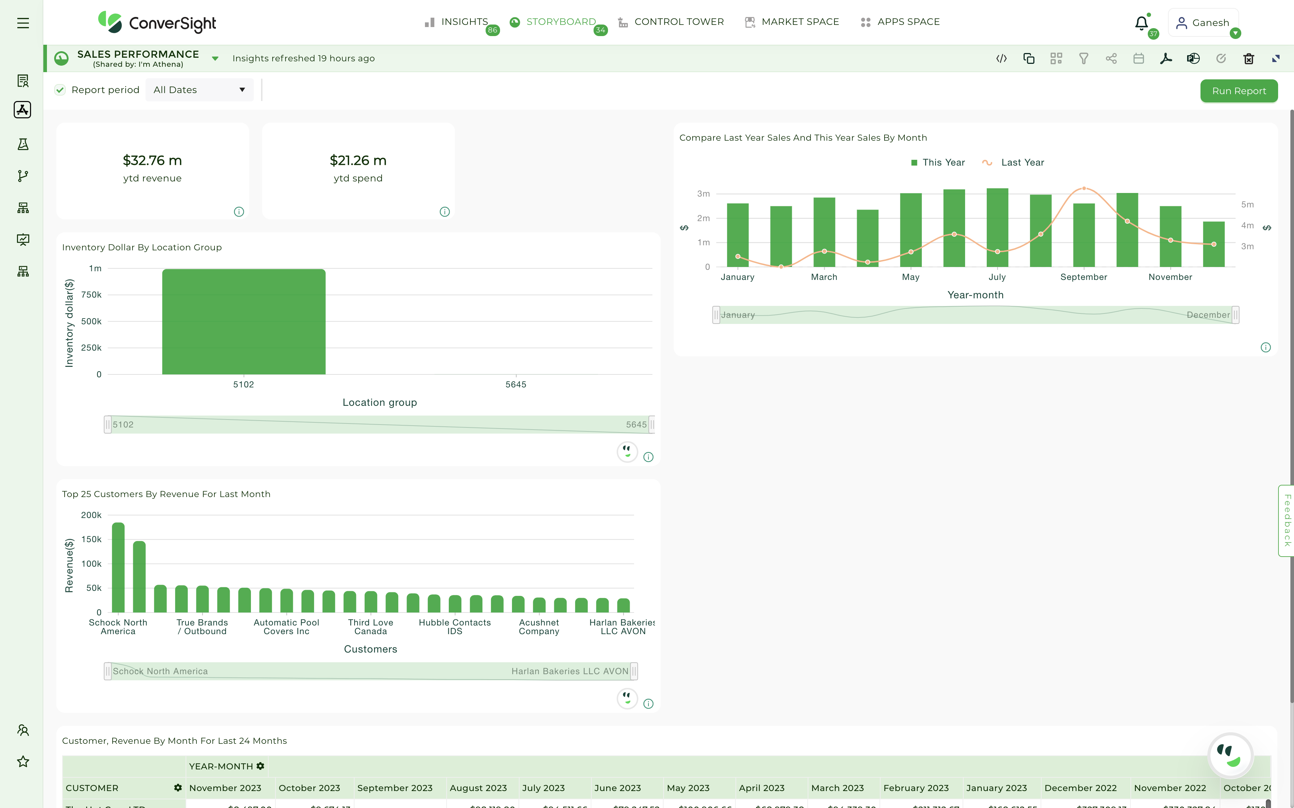
Task: Schedule the storyboard using the calendar icon
Action: (1139, 58)
